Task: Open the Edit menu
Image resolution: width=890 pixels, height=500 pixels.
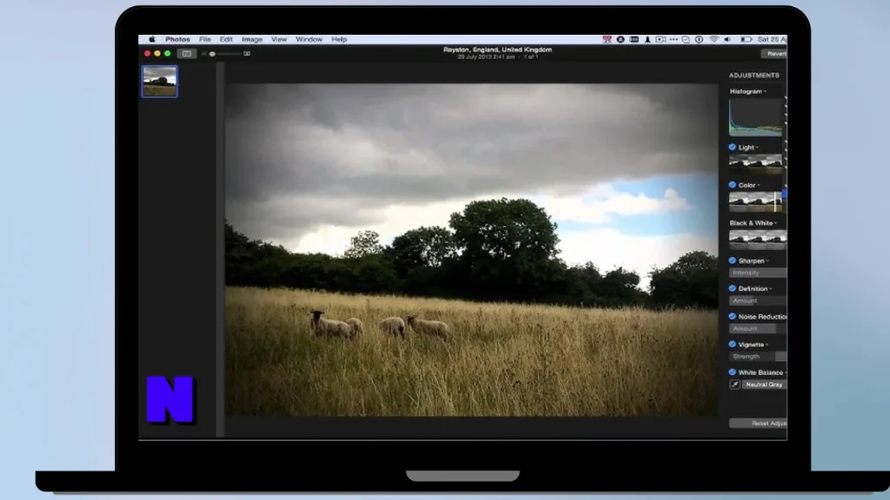Action: [226, 39]
